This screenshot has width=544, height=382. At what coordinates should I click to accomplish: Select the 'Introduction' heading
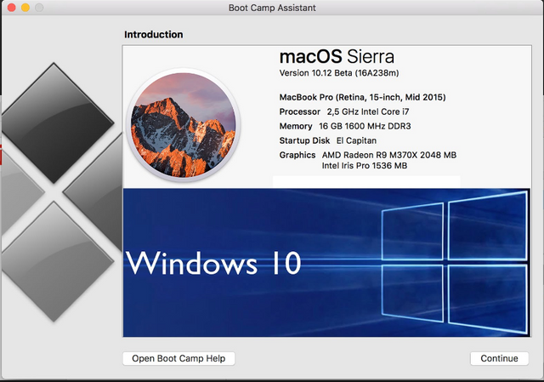coord(153,34)
